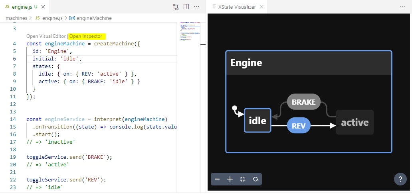
Task: Click the initial state dot marker in diagram
Action: [x=235, y=108]
